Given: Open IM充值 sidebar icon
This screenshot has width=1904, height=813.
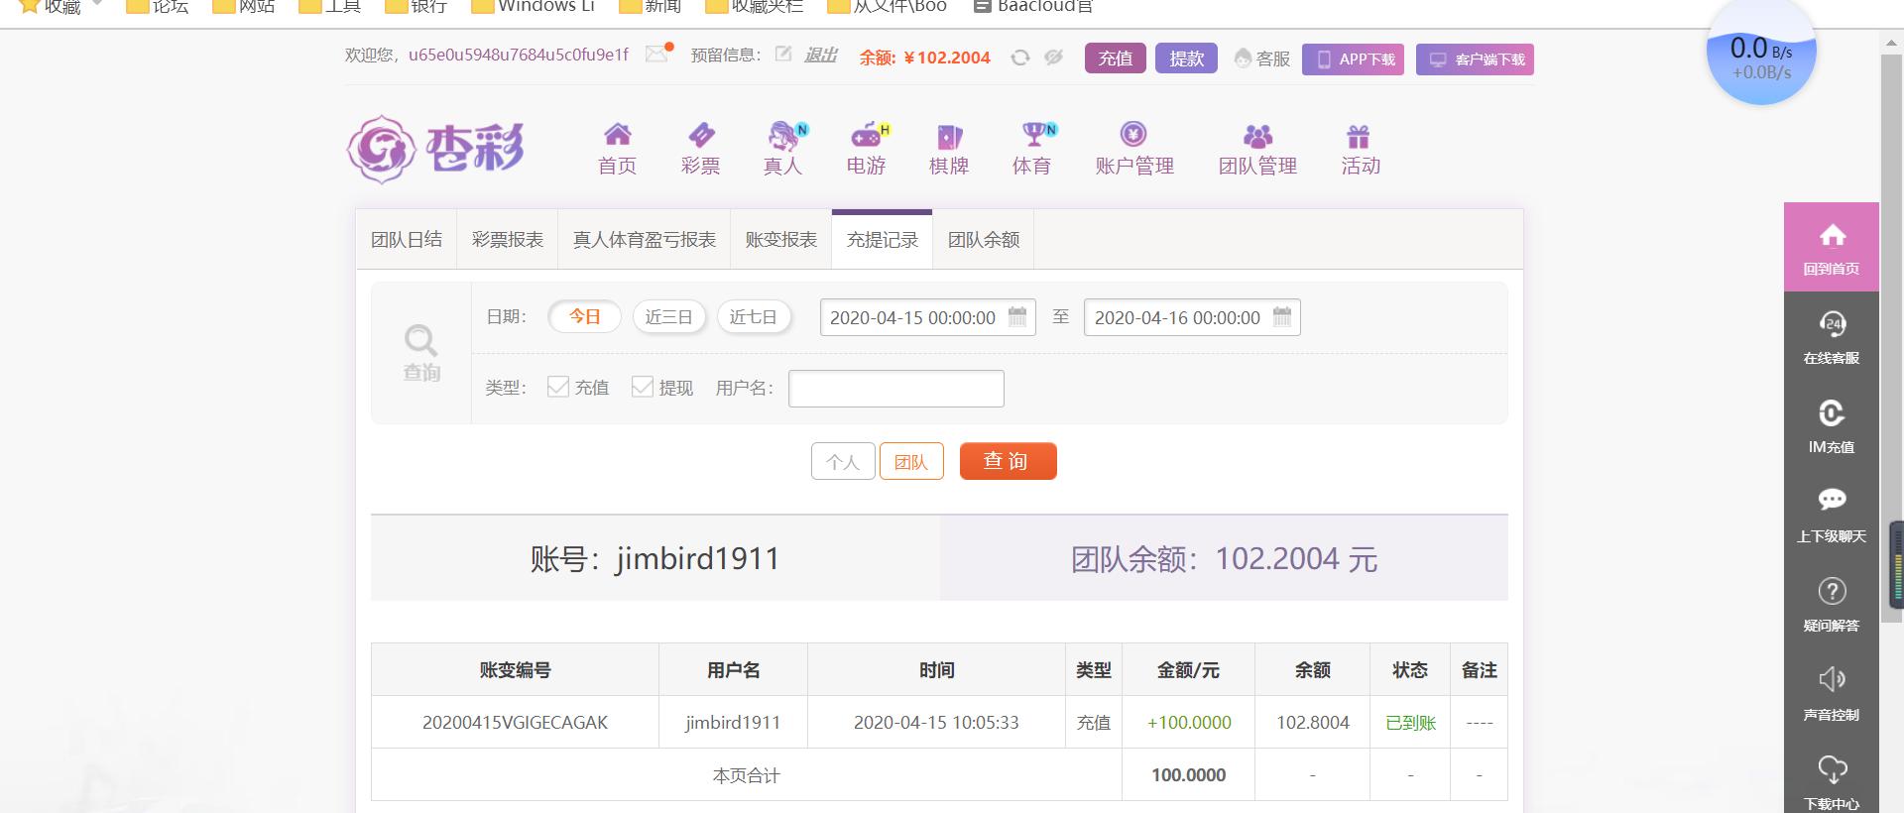Looking at the screenshot, I should pos(1832,426).
